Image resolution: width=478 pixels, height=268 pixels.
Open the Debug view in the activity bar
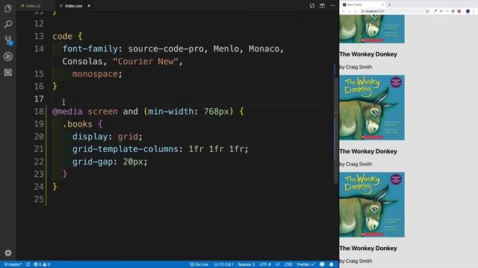[8, 57]
